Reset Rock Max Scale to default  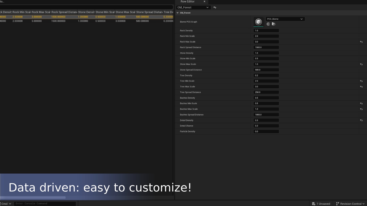tap(361, 42)
